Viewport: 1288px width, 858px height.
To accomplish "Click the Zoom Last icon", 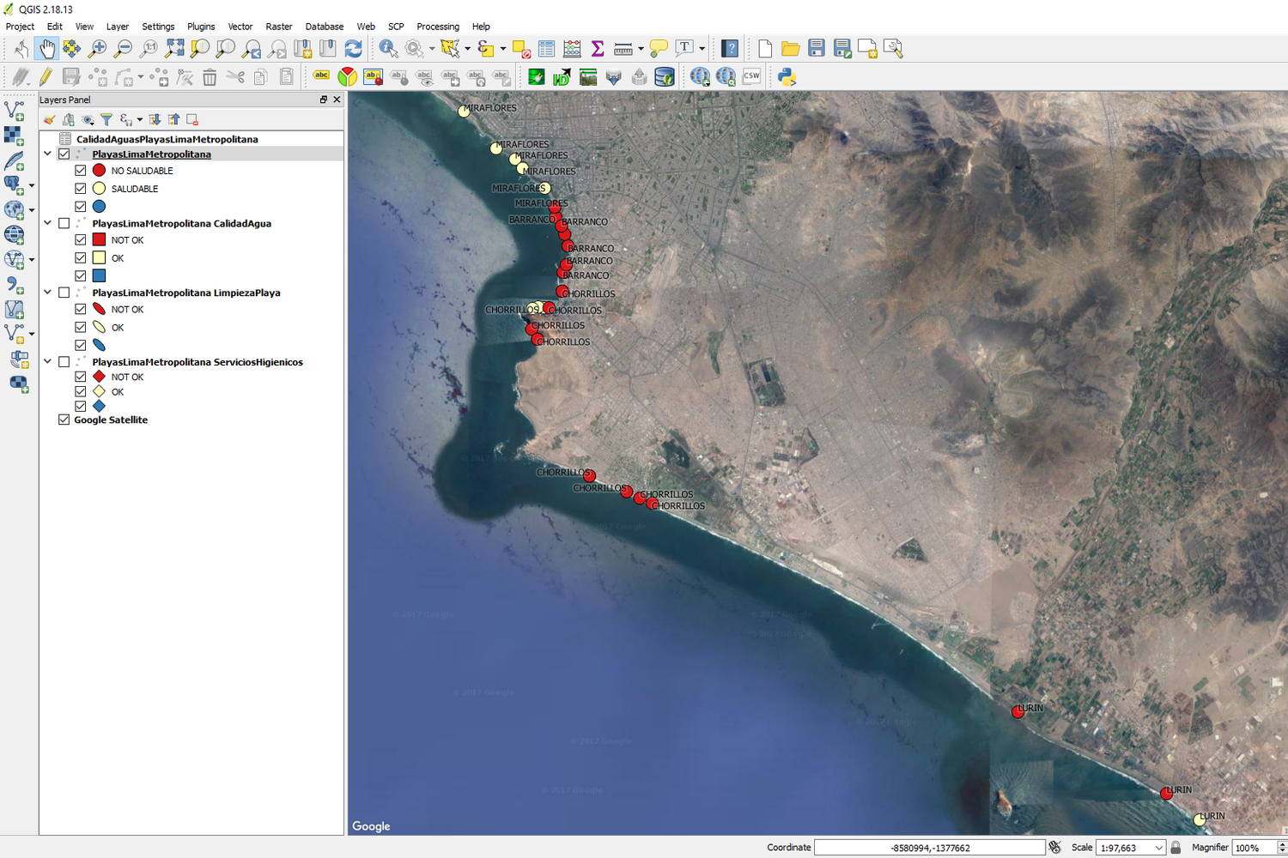I will tap(252, 49).
